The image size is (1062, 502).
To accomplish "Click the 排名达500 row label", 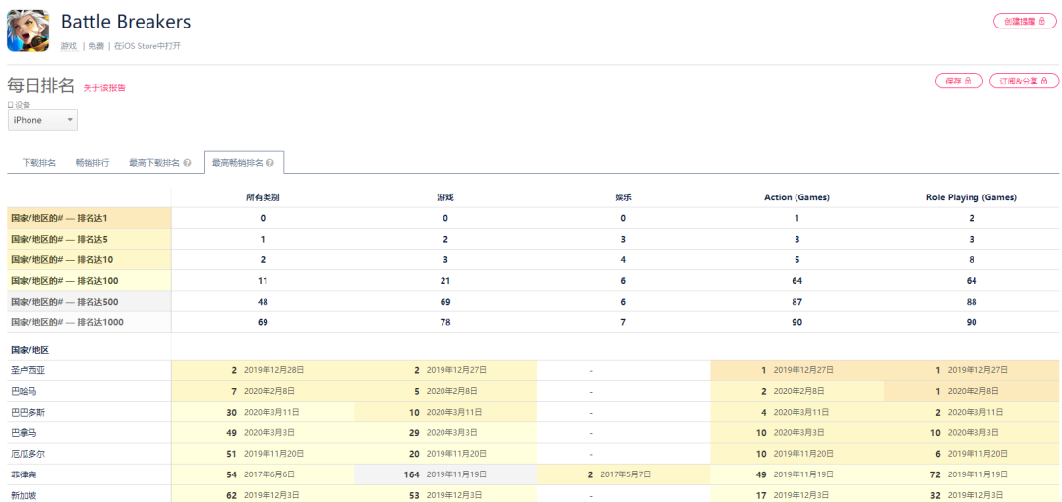I will (x=89, y=302).
